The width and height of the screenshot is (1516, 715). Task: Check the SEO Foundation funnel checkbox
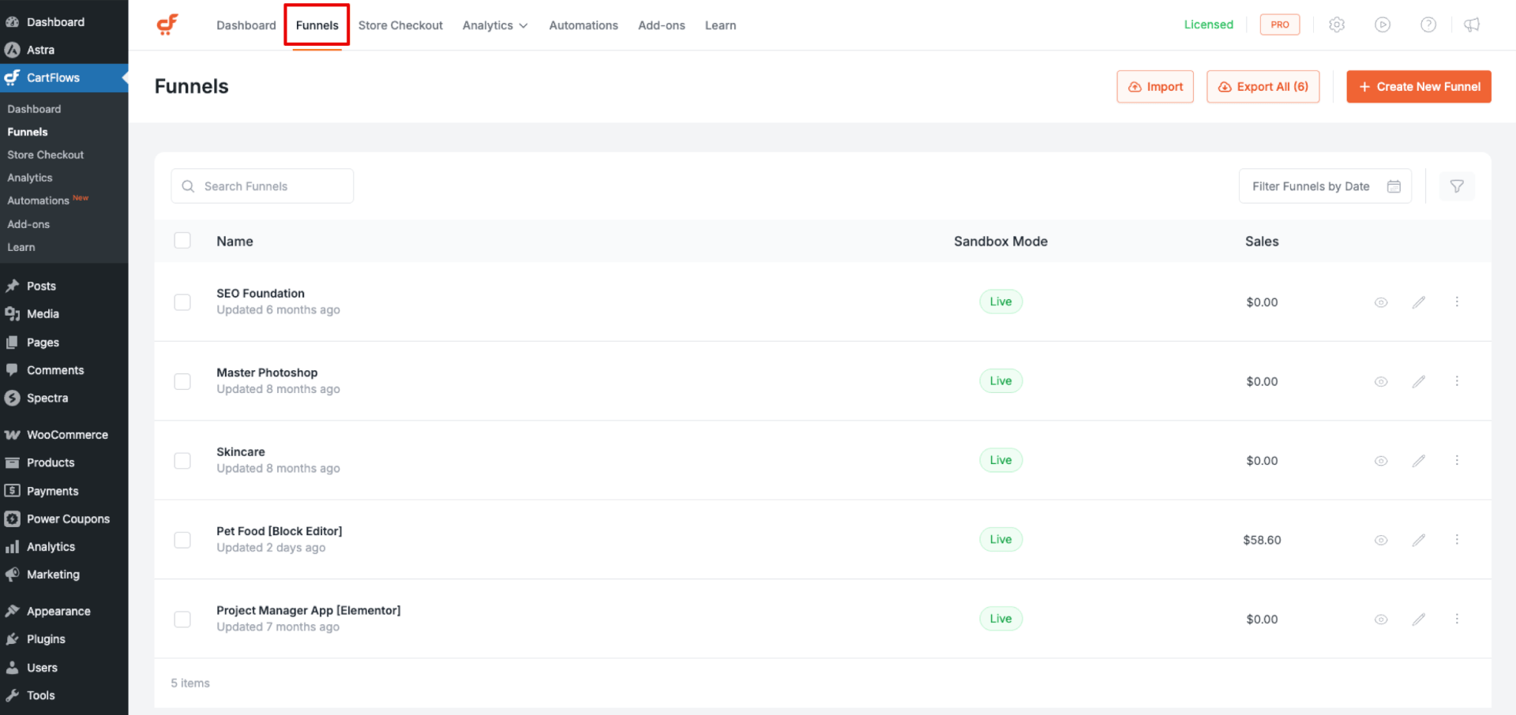182,302
